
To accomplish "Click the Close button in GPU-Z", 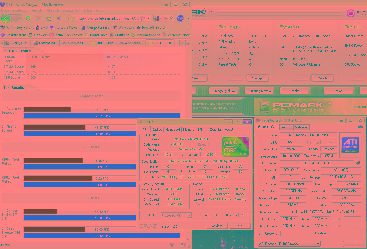I will pyautogui.click(x=354, y=244).
